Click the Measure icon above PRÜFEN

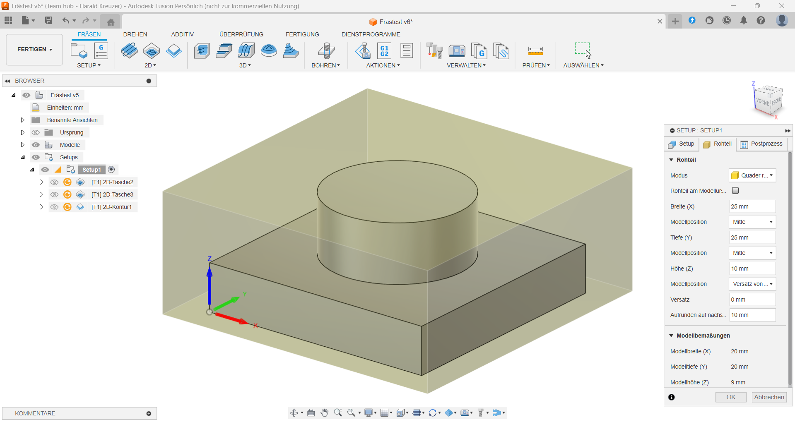pyautogui.click(x=535, y=51)
